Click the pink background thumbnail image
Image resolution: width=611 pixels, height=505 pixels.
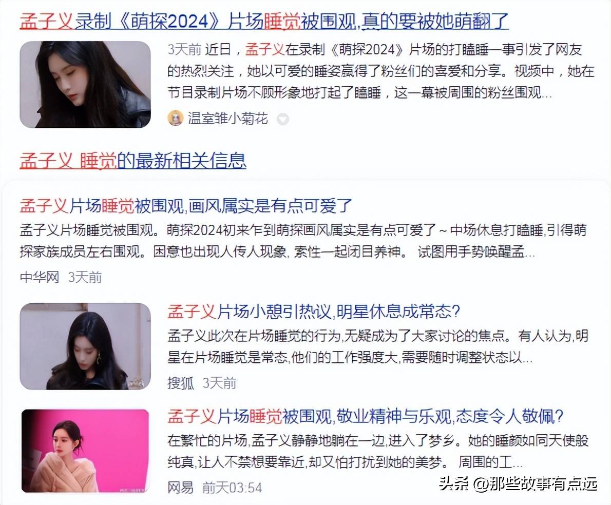tap(85, 451)
